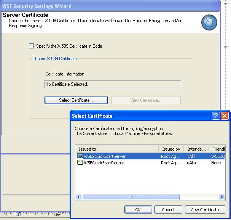Image resolution: width=231 pixels, height=220 pixels.
Task: Click the View Certificate... wizard button
Action: click(x=146, y=100)
